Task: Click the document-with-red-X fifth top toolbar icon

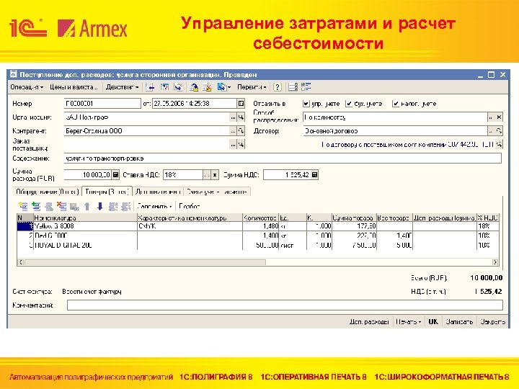Action: pos(207,87)
